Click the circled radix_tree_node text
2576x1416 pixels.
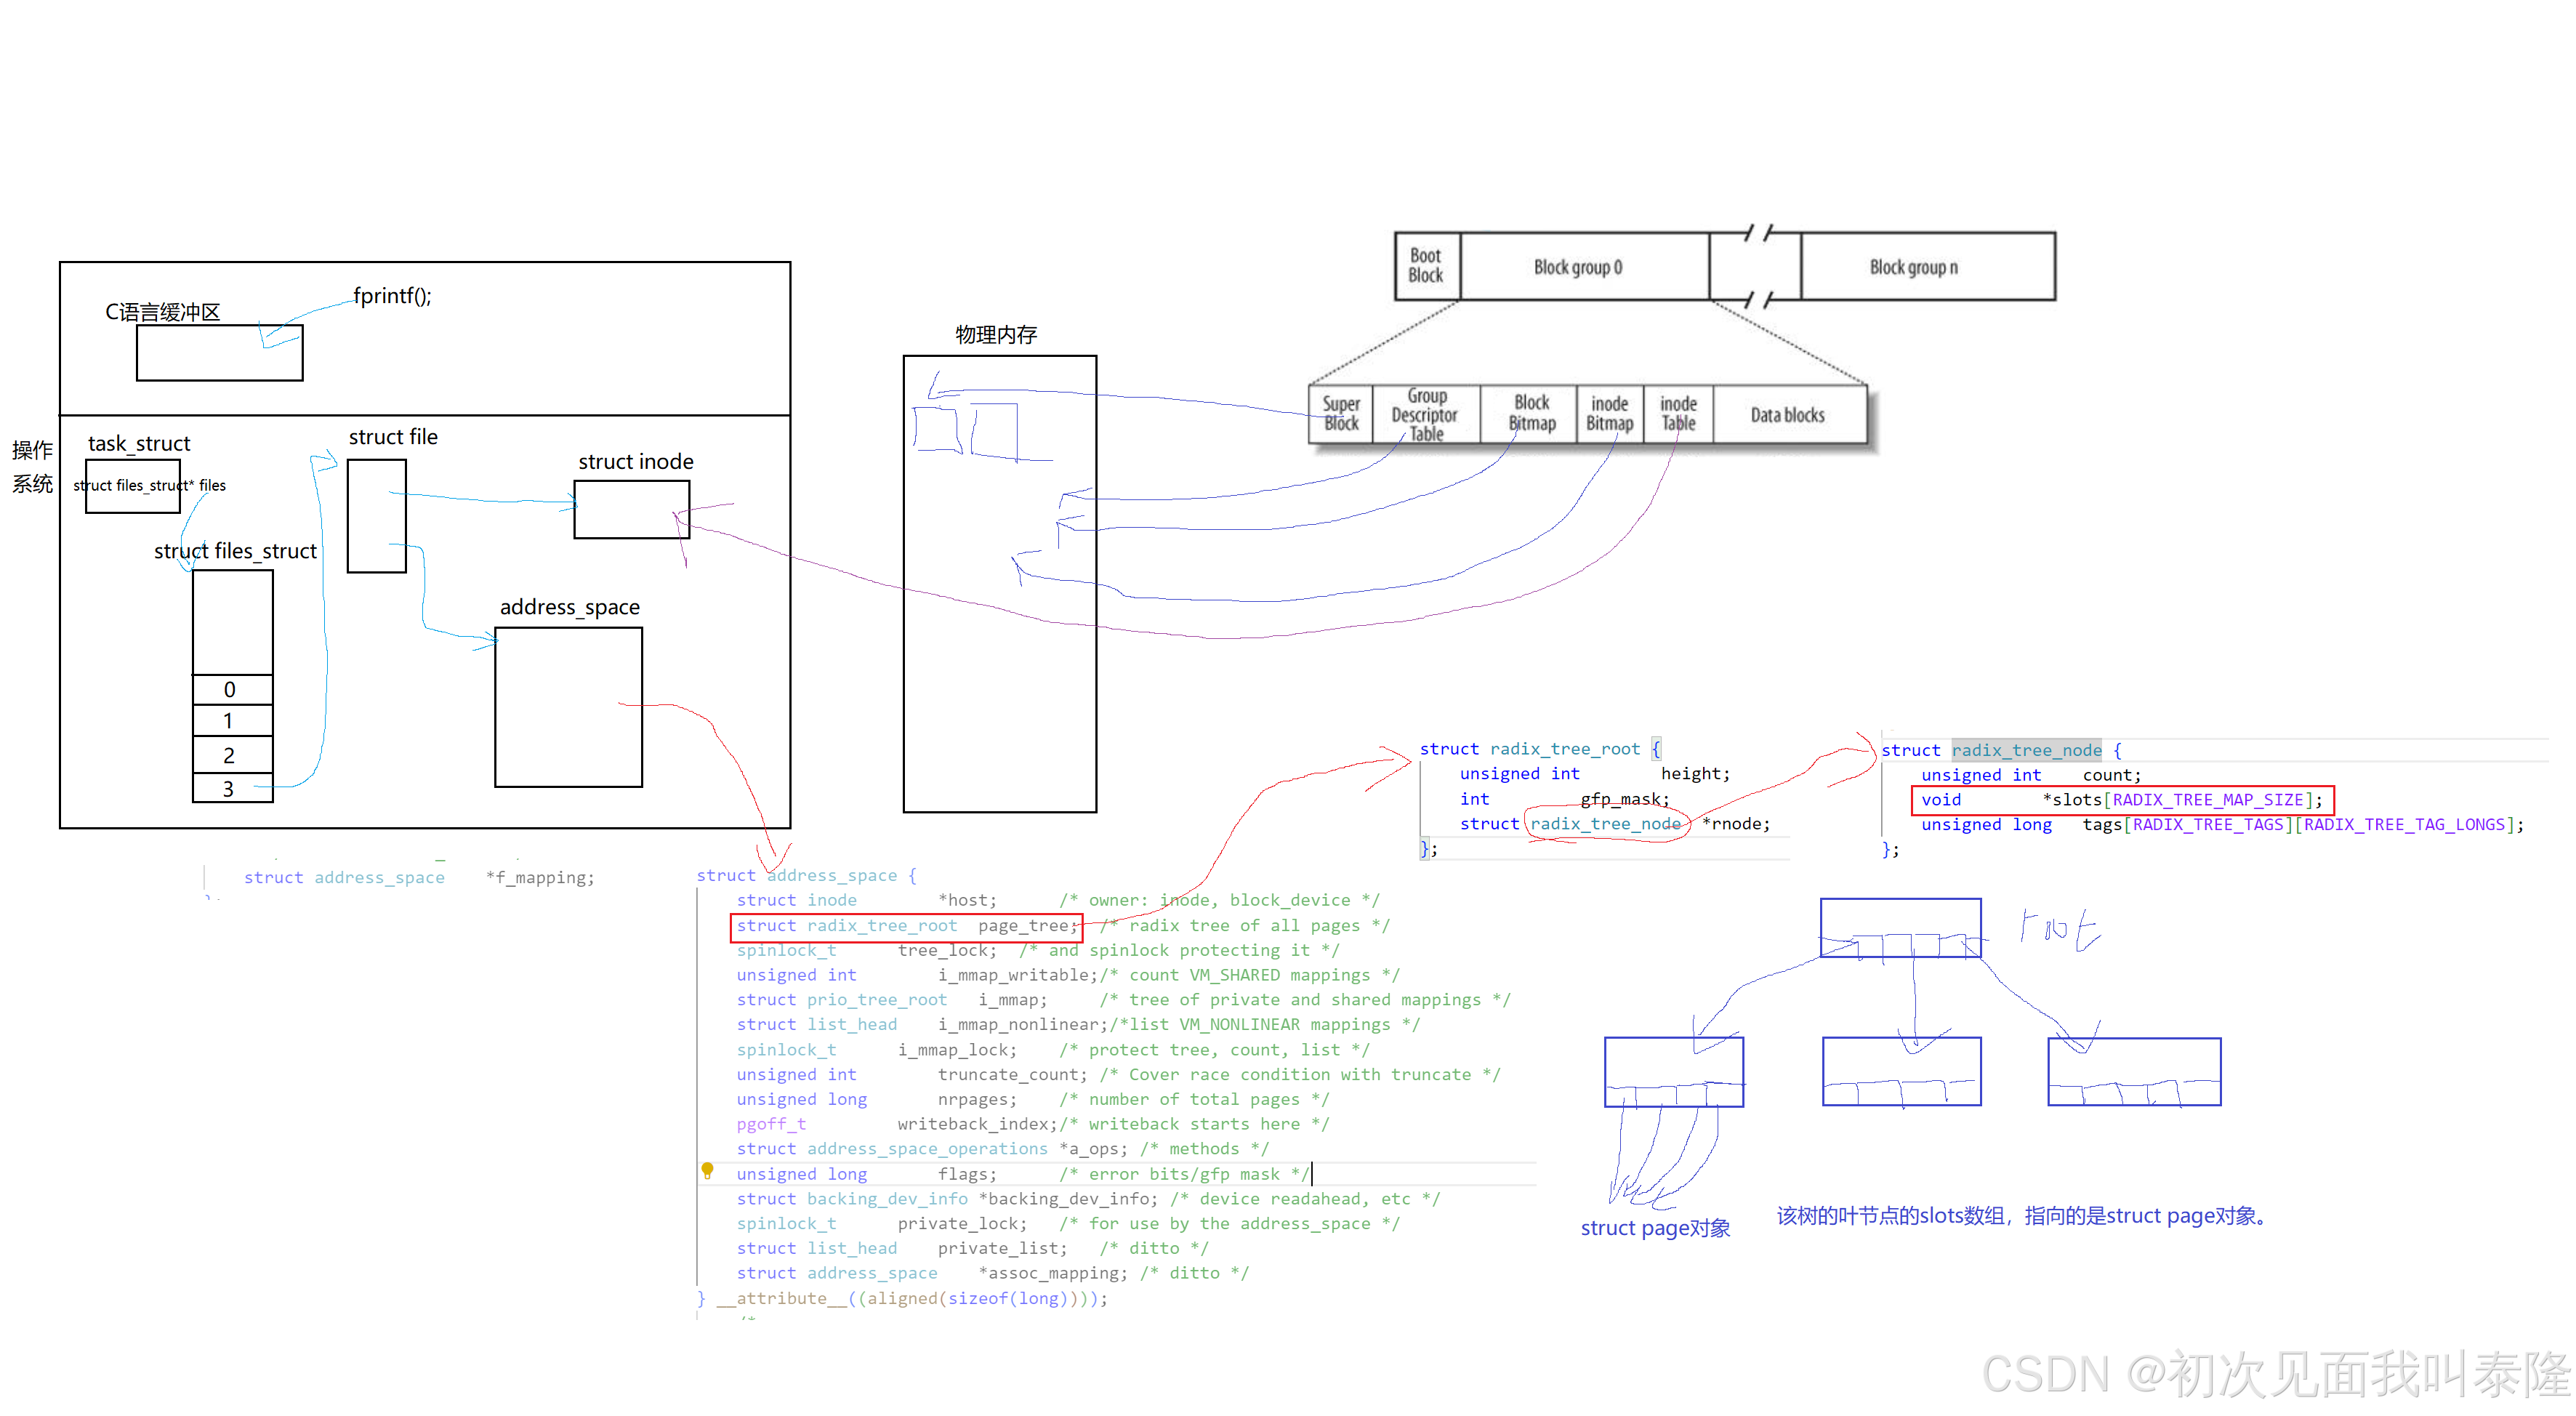[1604, 824]
